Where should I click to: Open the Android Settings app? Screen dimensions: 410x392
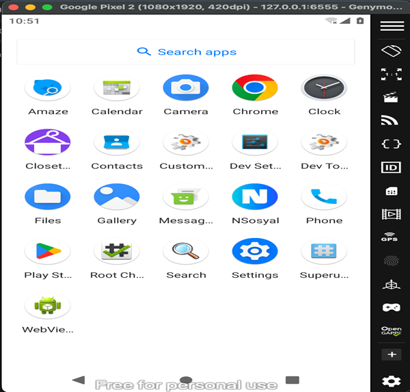click(255, 251)
